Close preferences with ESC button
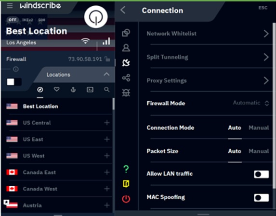The image size is (276, 216). click(x=263, y=8)
